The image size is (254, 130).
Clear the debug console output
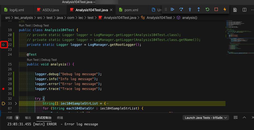click(235, 118)
